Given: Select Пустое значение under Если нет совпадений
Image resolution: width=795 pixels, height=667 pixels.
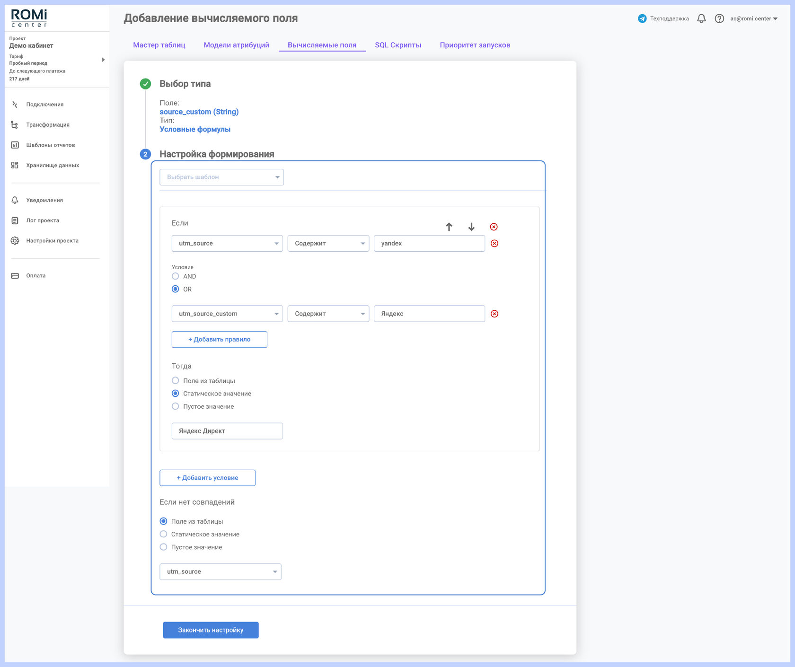Looking at the screenshot, I should (x=164, y=547).
